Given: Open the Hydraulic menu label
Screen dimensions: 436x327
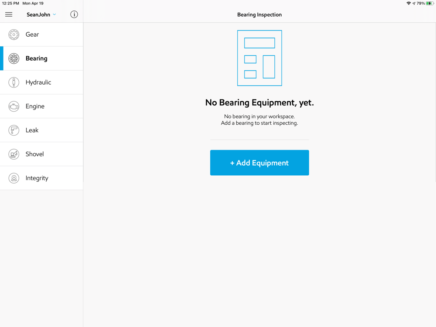Looking at the screenshot, I should pos(38,82).
